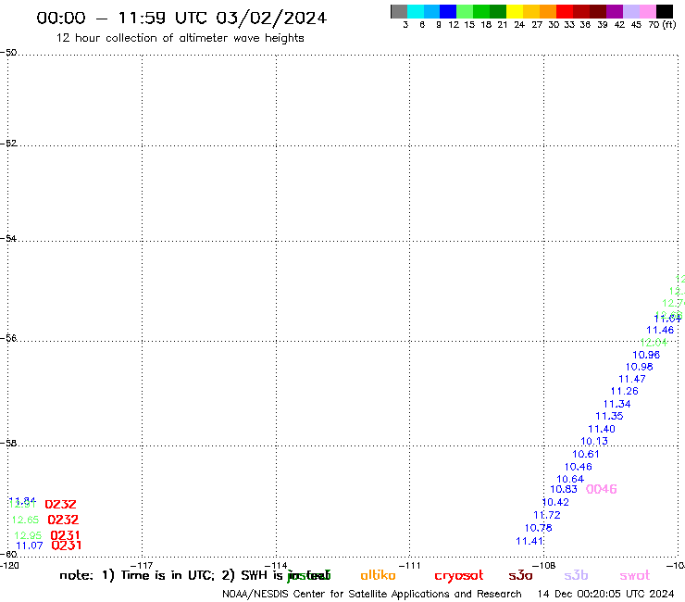Viewport: 685px width, 602px height.
Task: Select the 's3b' satellite legend label
Action: (576, 575)
